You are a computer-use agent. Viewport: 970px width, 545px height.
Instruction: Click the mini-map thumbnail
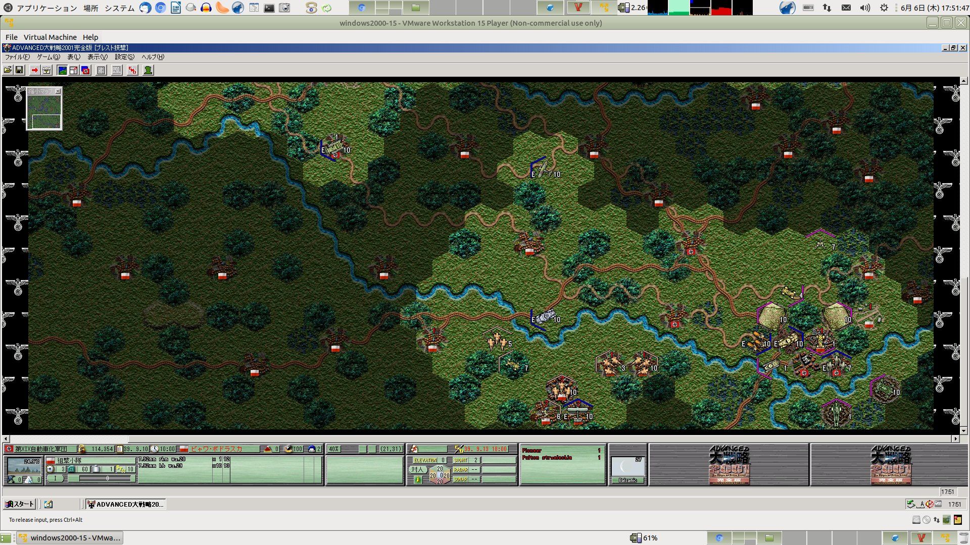pyautogui.click(x=44, y=112)
